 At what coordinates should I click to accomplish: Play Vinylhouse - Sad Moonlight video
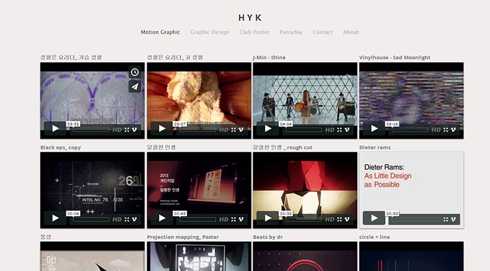[374, 128]
